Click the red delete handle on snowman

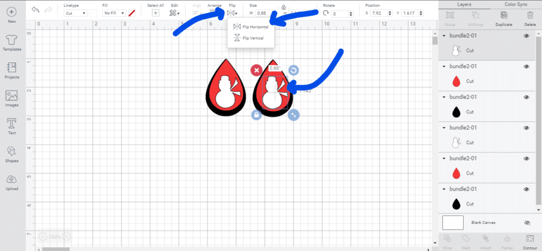click(x=256, y=70)
